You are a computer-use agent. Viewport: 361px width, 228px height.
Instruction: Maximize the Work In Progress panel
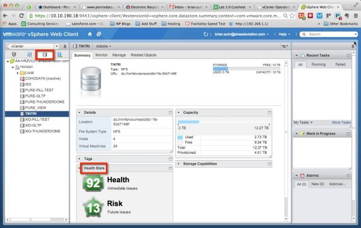(348, 134)
